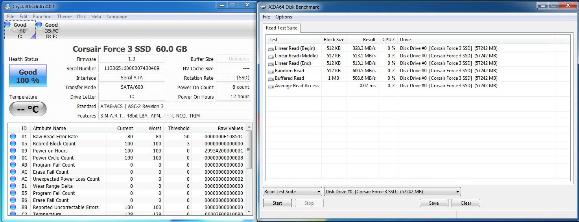
Task: Select the Read Test Suite tab
Action: tap(282, 28)
